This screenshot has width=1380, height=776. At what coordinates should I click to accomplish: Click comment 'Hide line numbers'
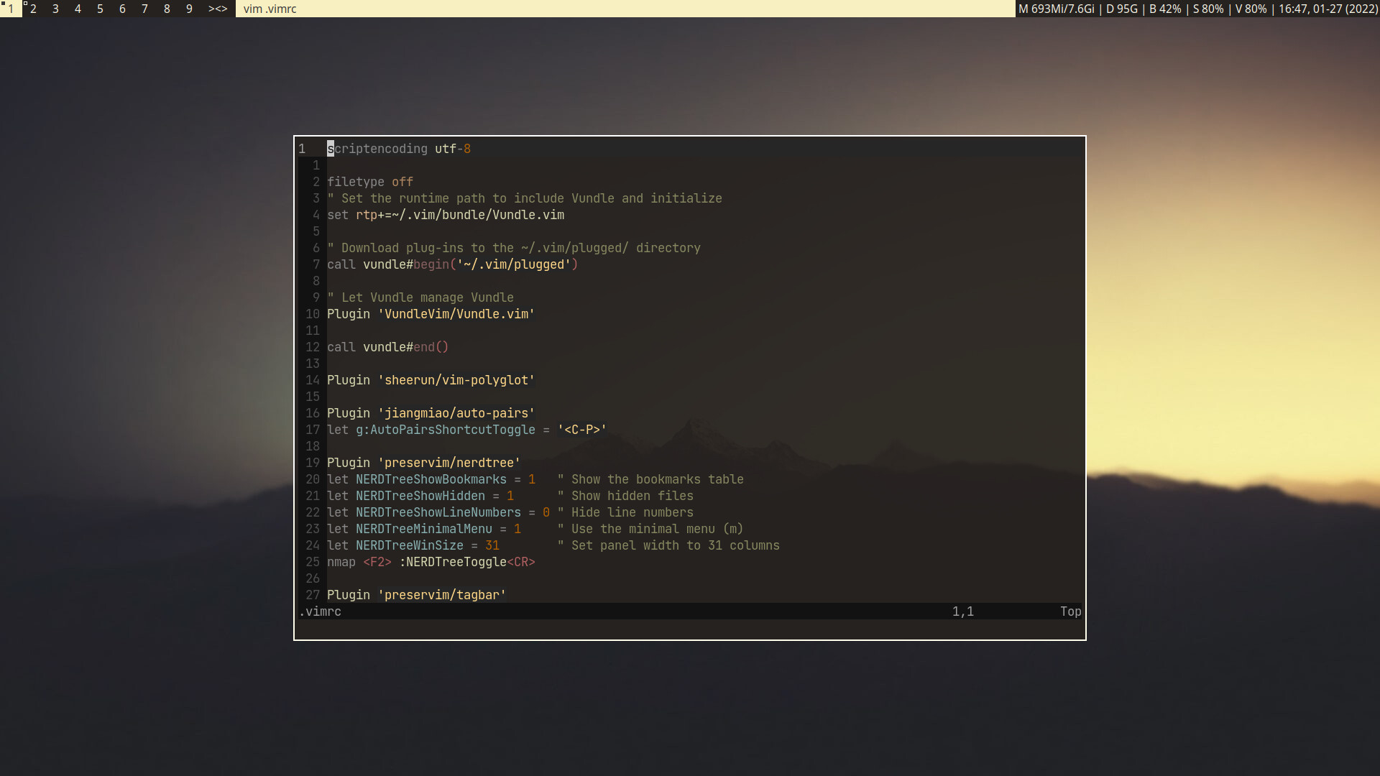(632, 512)
